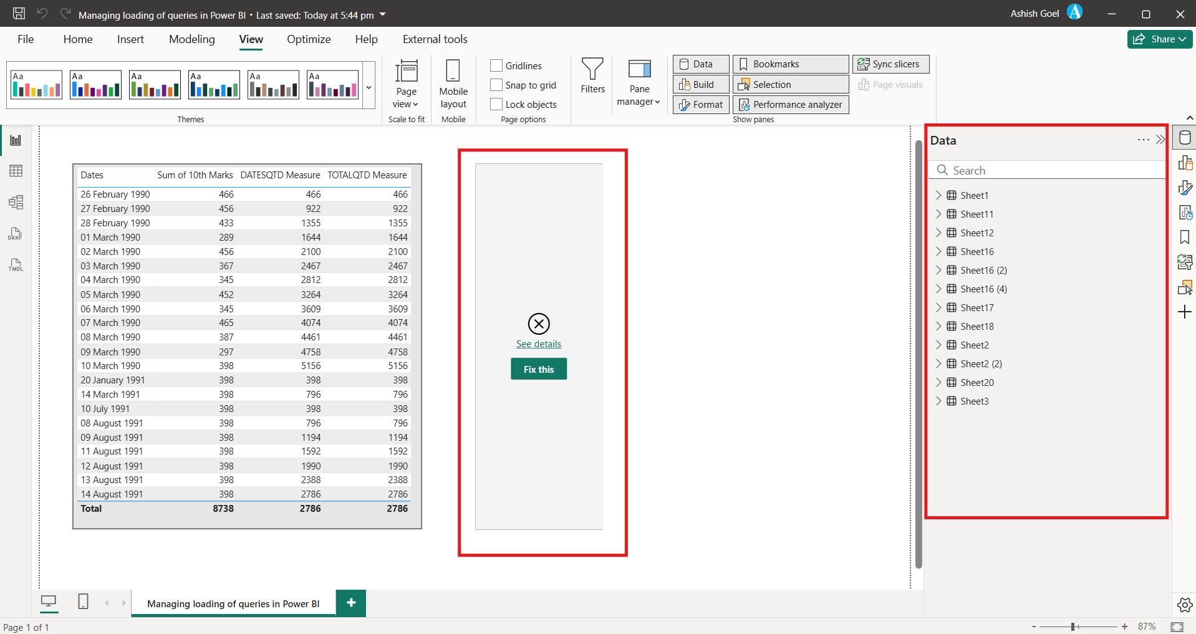Enable the Gridlines checkbox
1196x634 pixels.
pyautogui.click(x=496, y=65)
